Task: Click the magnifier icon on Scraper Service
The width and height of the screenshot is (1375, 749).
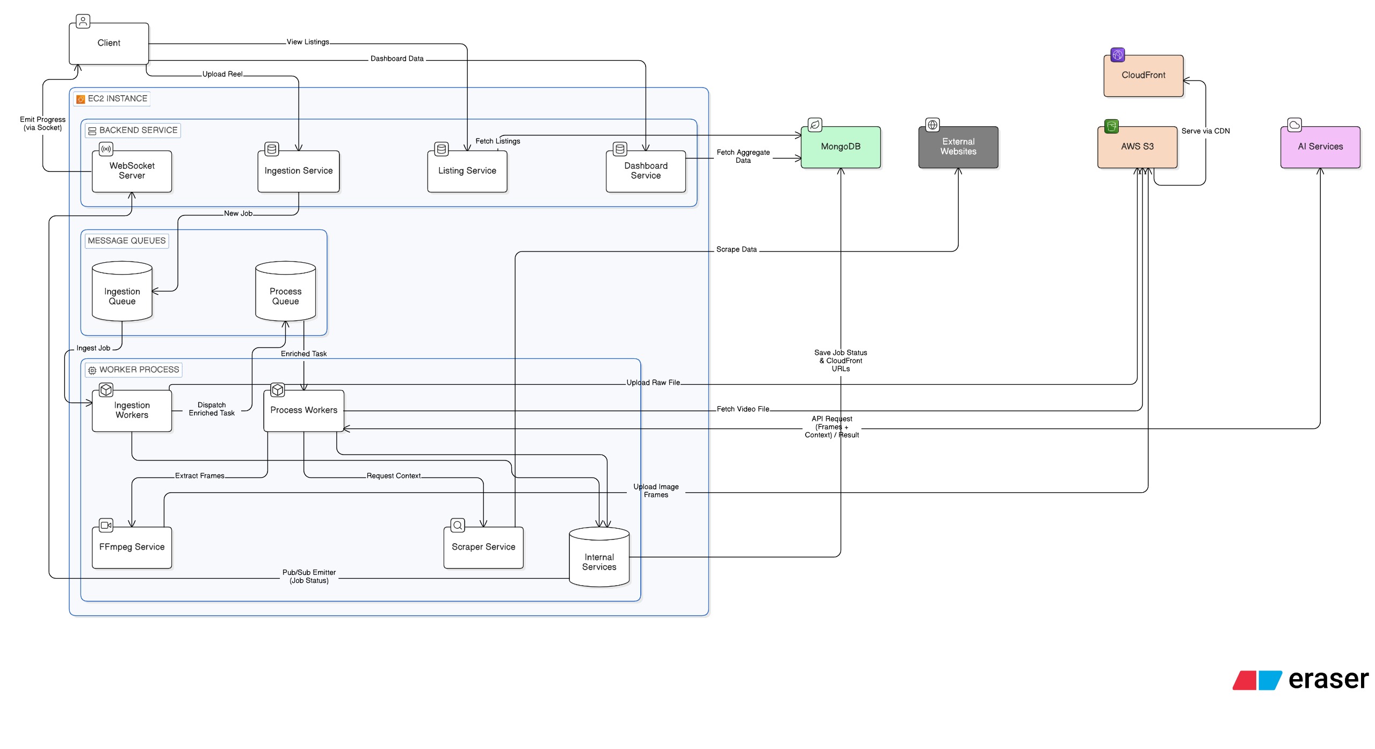Action: click(458, 525)
